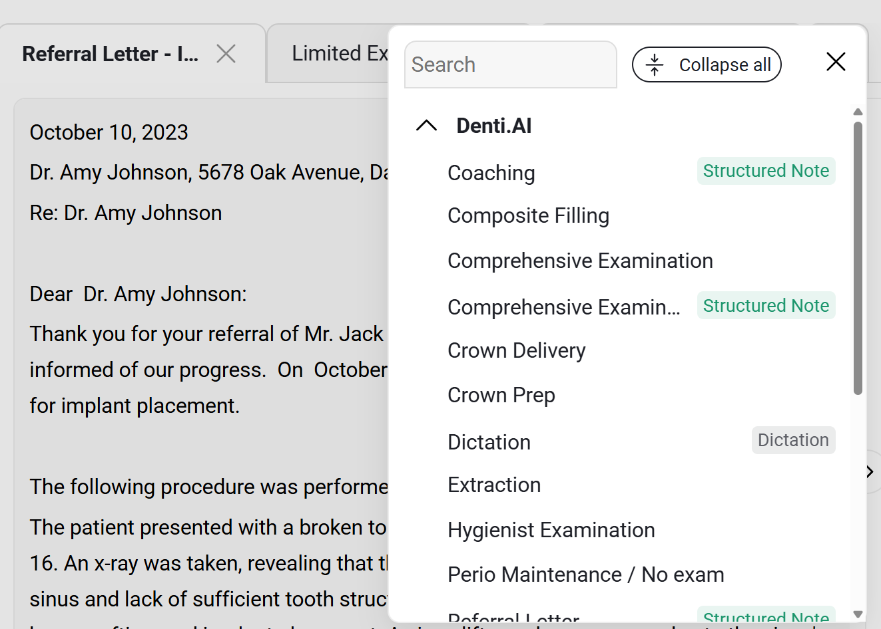Click the text 'for implant placement.'
This screenshot has height=629, width=881.
point(135,406)
